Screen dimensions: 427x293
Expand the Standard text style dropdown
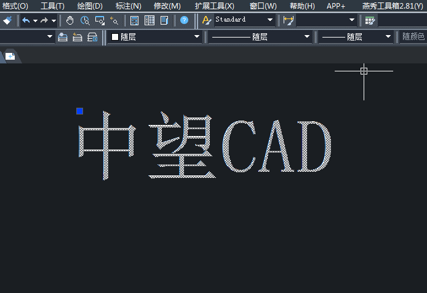click(x=270, y=20)
